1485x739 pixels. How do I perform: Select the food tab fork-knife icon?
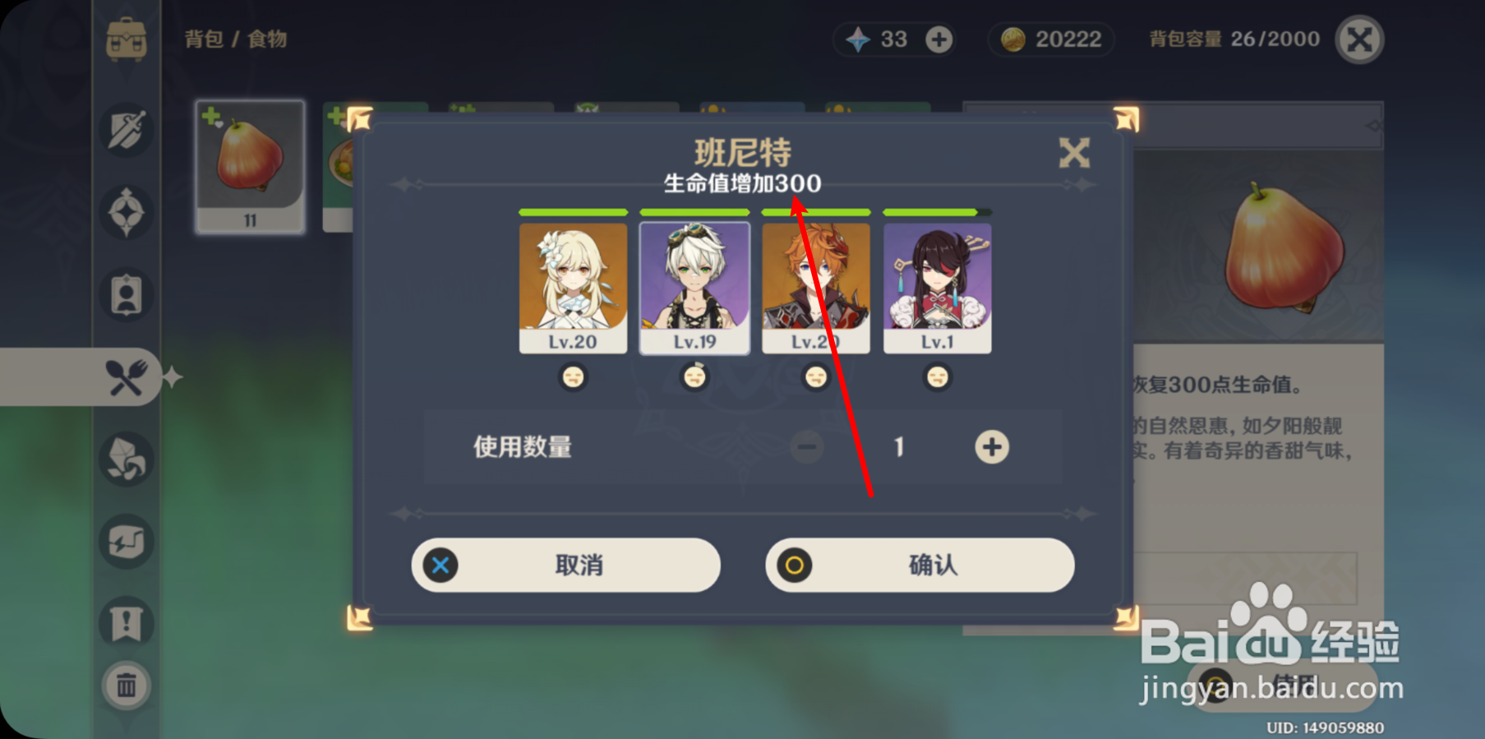(127, 377)
